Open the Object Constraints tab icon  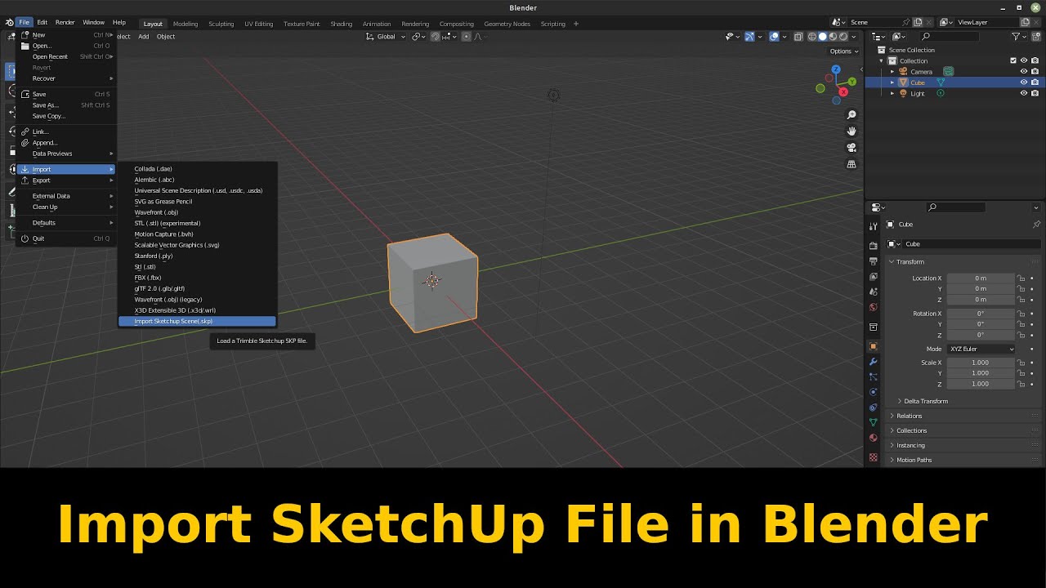click(x=873, y=407)
